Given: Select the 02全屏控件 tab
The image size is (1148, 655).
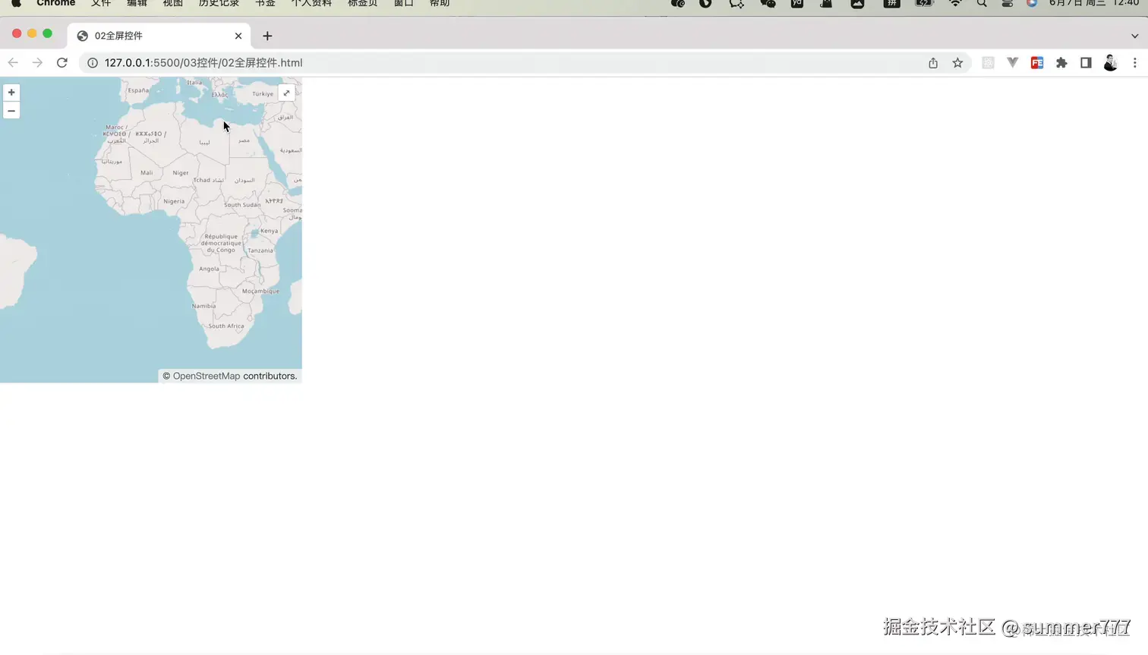Looking at the screenshot, I should pos(159,36).
